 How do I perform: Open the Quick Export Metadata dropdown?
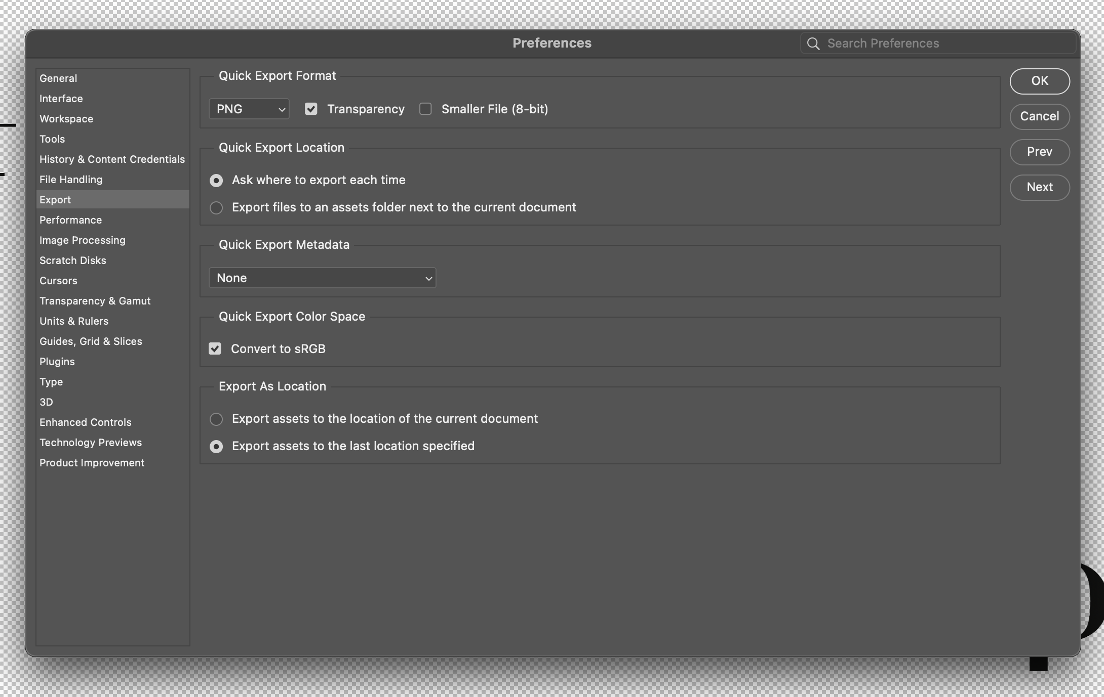[x=322, y=277]
